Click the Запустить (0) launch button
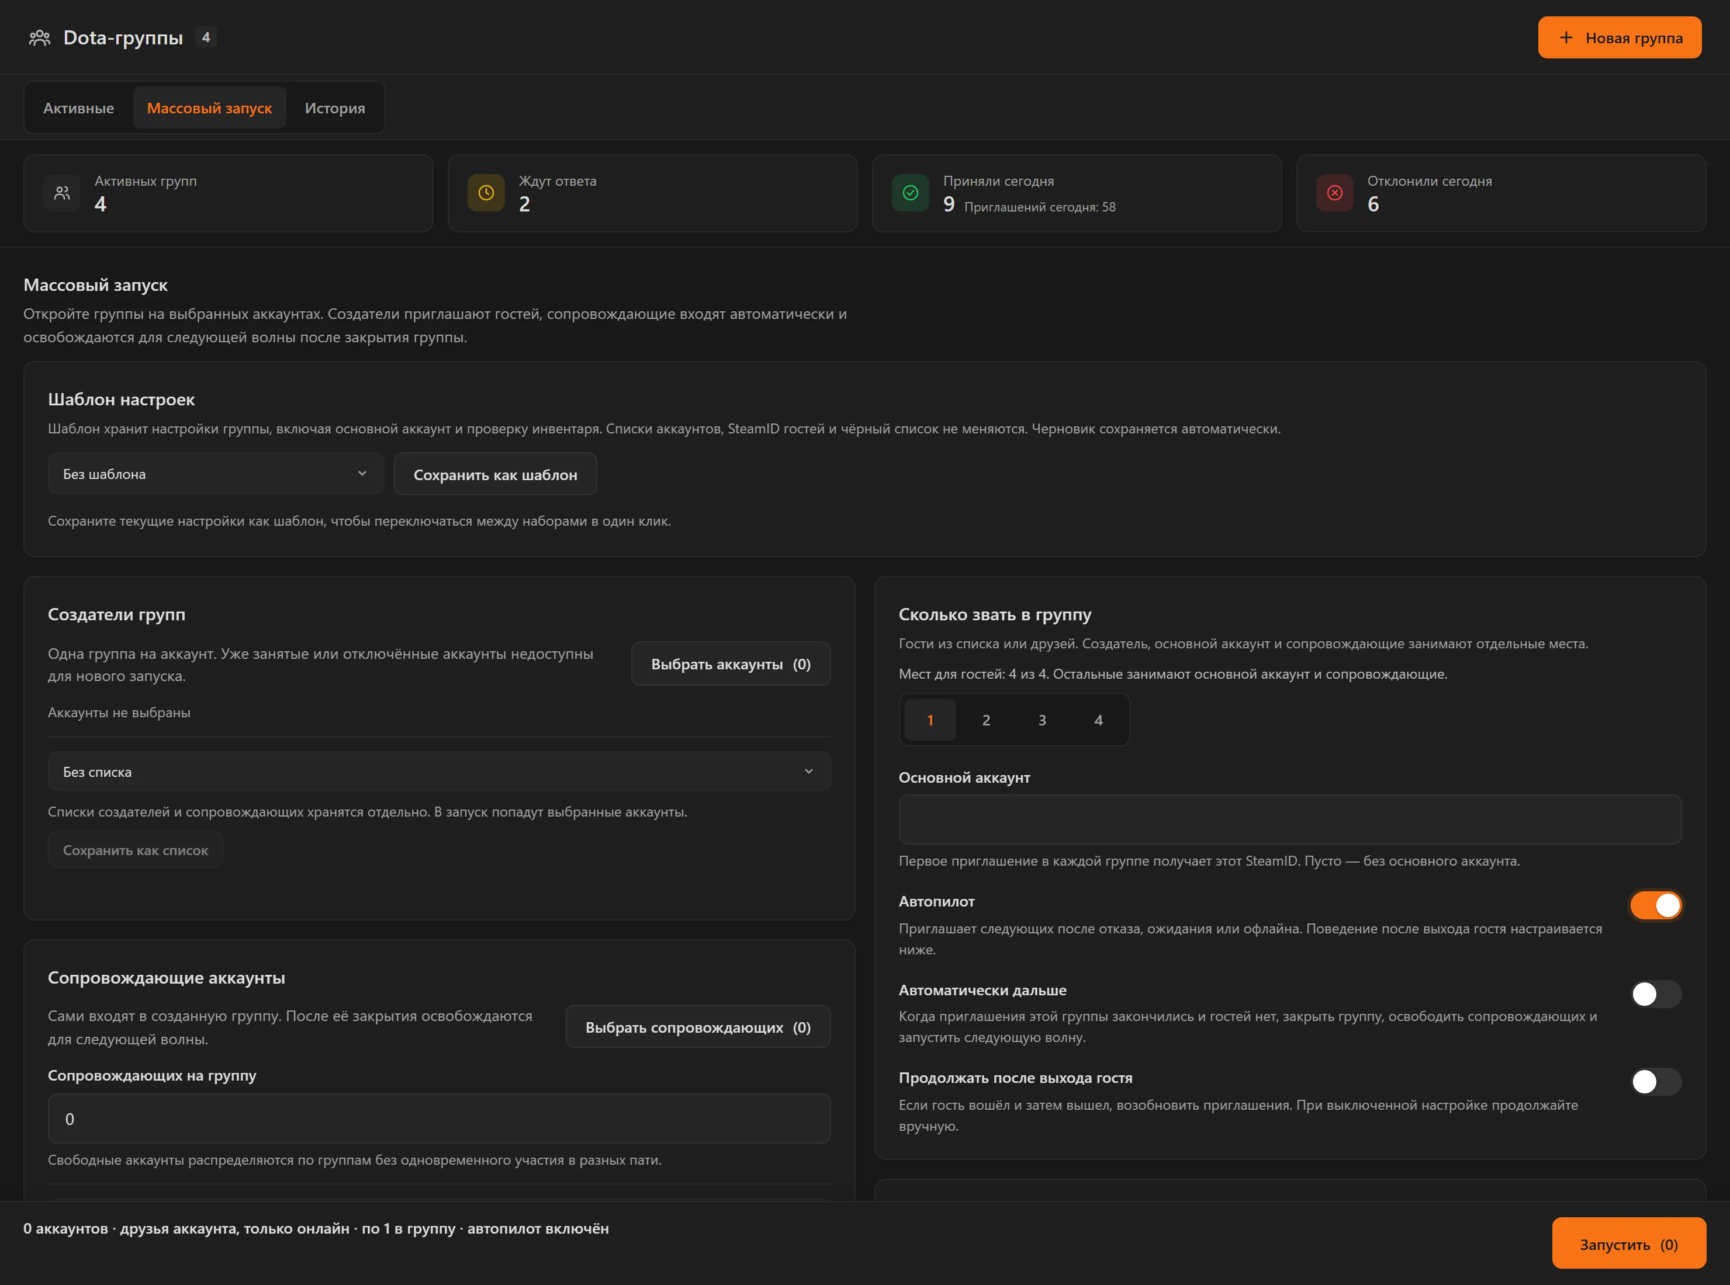 pos(1629,1244)
